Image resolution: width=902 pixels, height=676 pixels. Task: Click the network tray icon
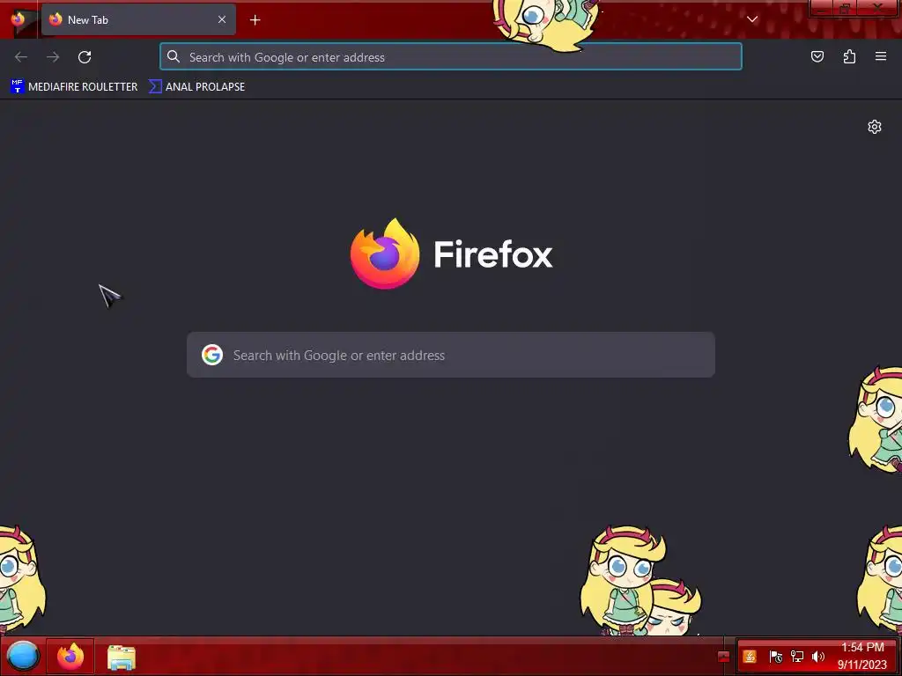797,657
